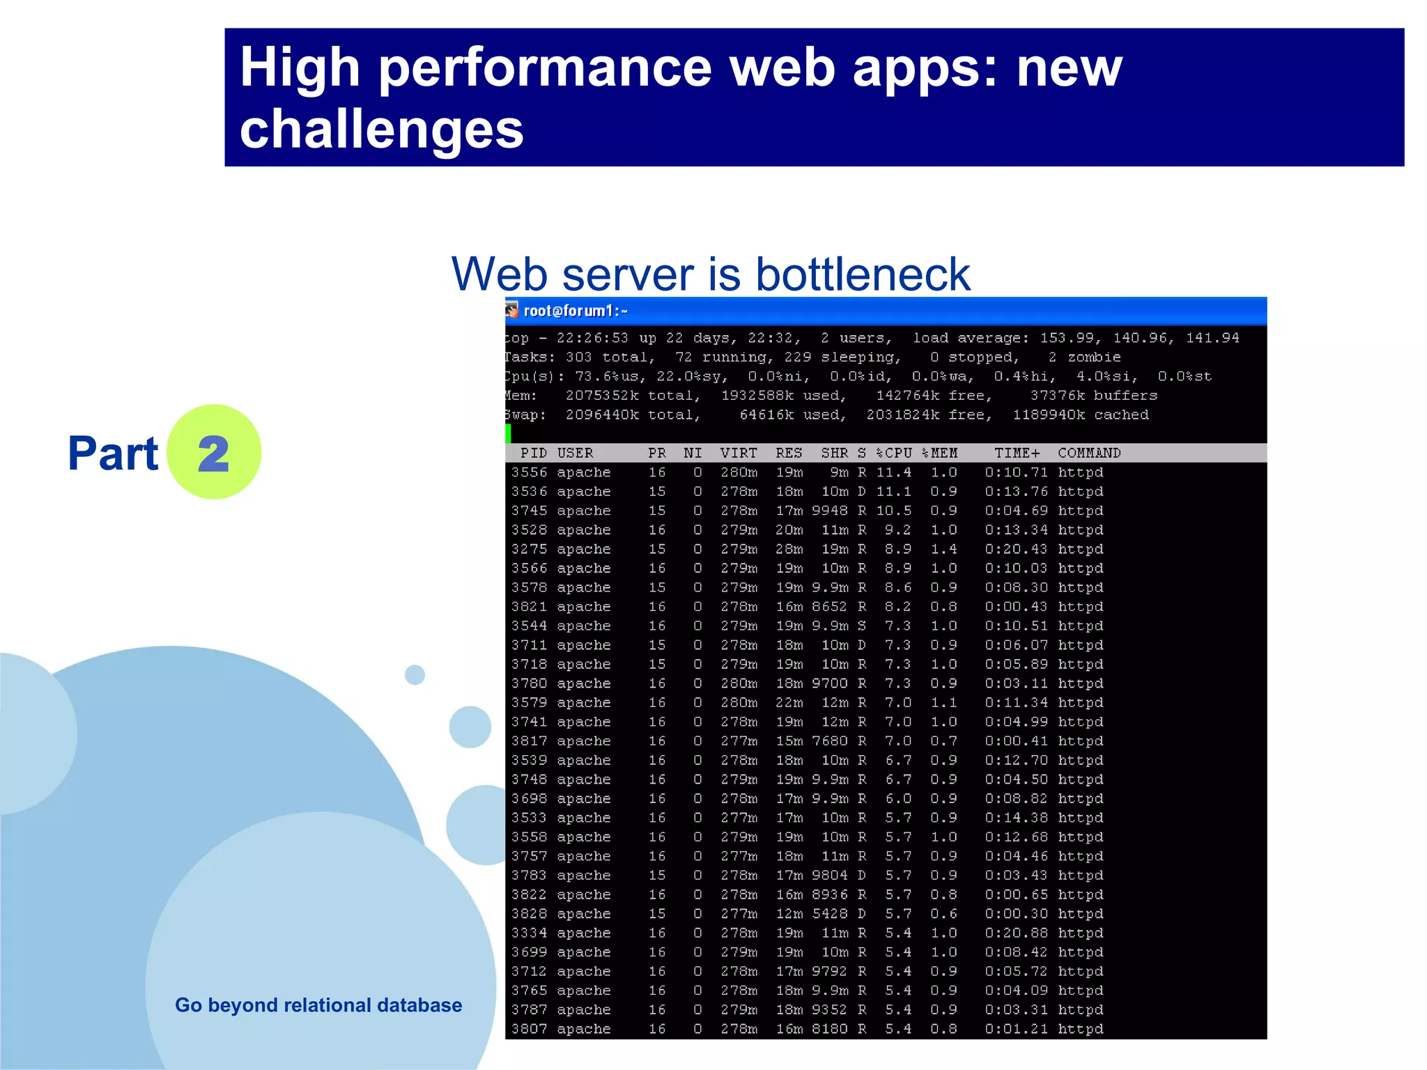Screen dimensions: 1427x1070
Task: Click the TIME+ column header
Action: pos(1017,453)
